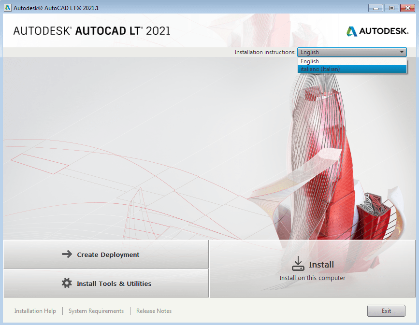Viewport: 419px width, 325px height.
Task: Close the AutoCAD LT installer window
Action: [407, 8]
